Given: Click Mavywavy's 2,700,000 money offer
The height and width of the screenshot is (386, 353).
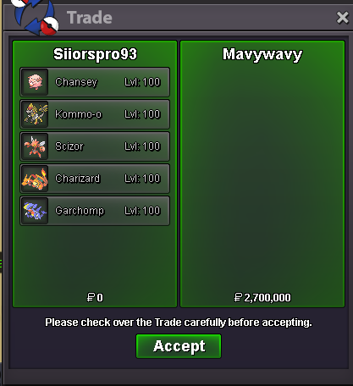Looking at the screenshot, I should coord(262,297).
